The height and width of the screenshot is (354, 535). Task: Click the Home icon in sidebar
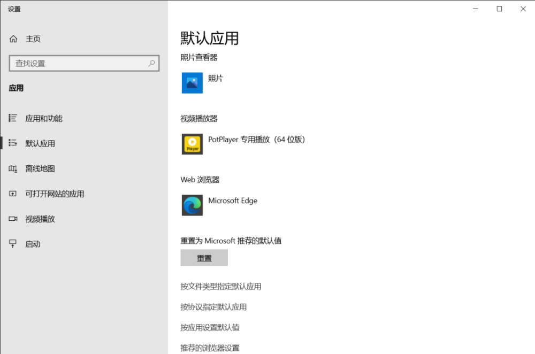coord(13,39)
